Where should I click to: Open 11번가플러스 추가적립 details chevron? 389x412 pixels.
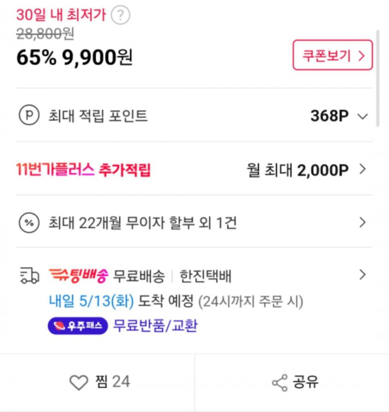tap(363, 169)
